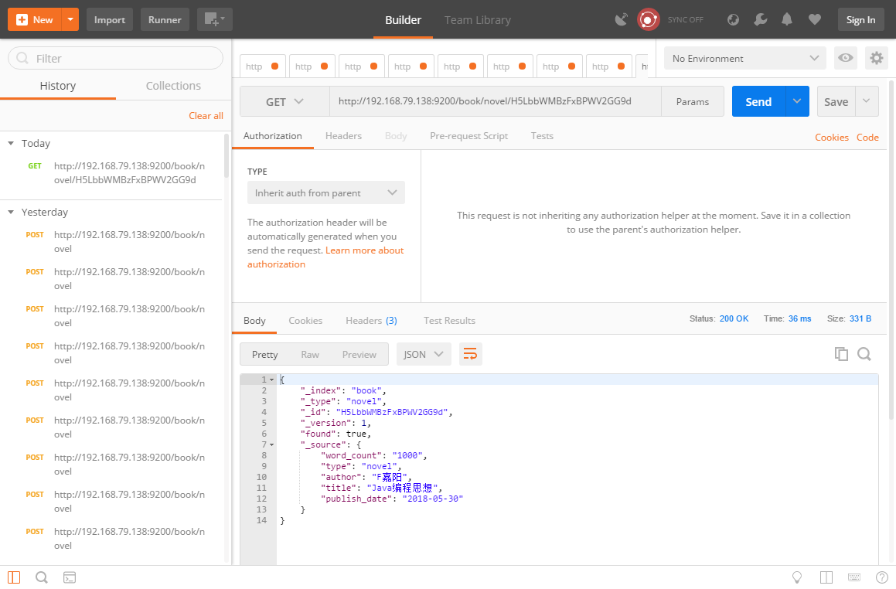Search within the response body

(x=864, y=354)
